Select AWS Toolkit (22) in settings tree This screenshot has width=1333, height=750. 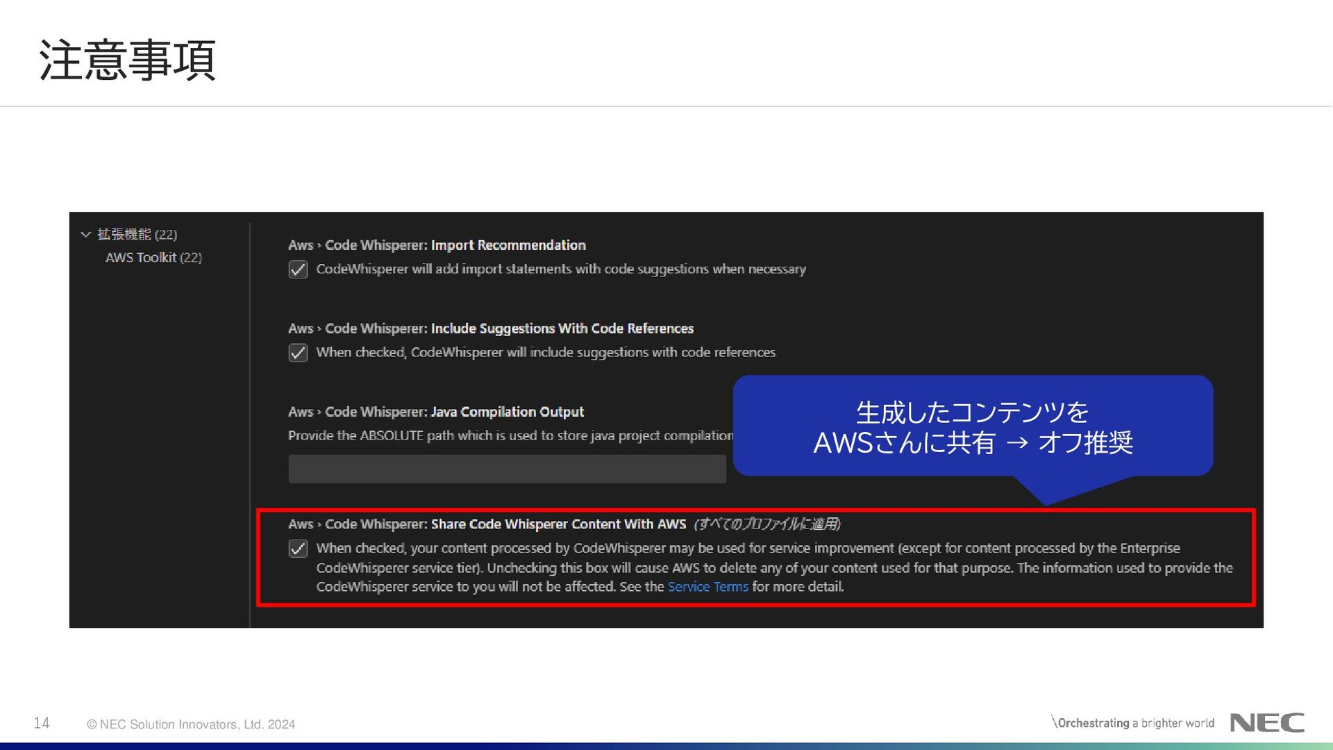pyautogui.click(x=153, y=258)
